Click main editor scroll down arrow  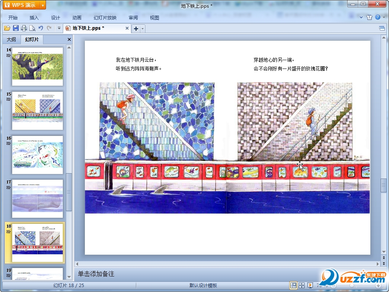384,252
